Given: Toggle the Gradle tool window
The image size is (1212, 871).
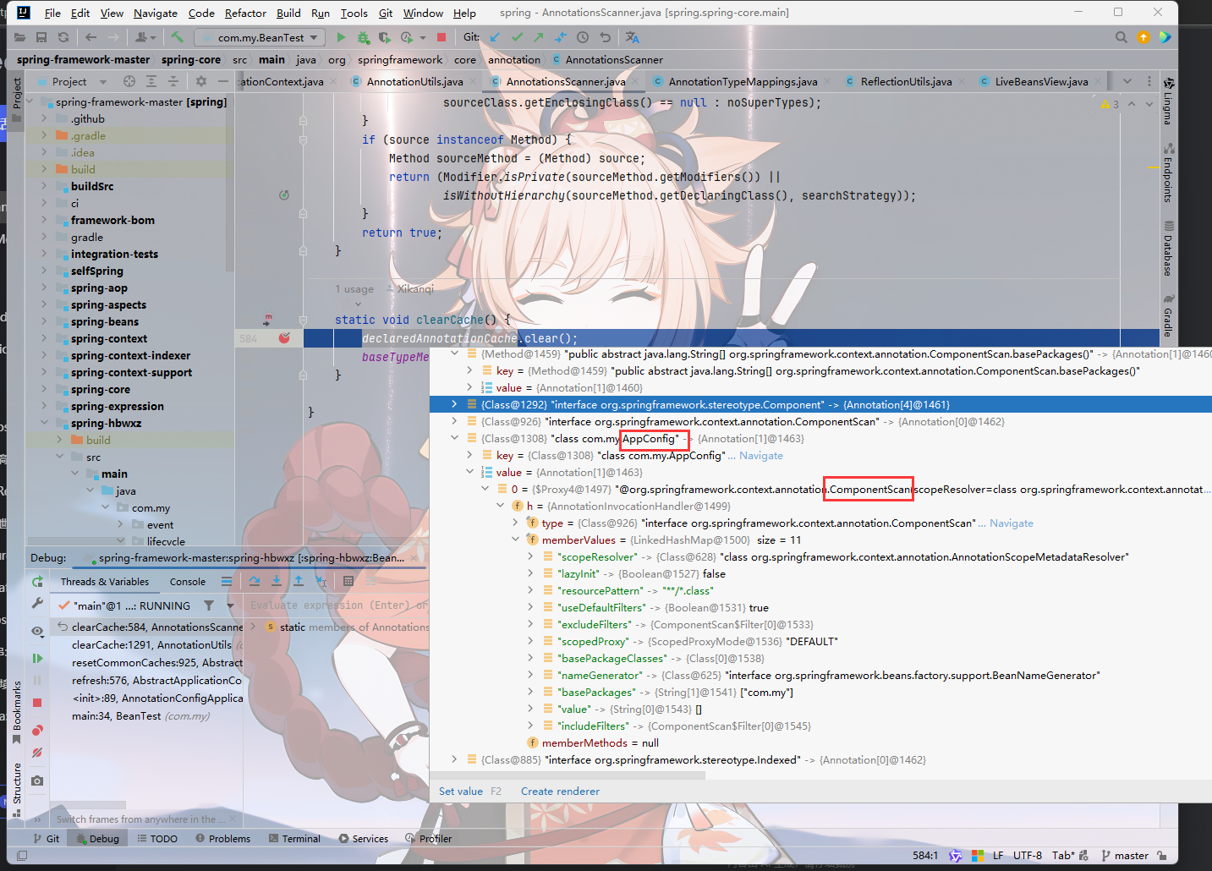Looking at the screenshot, I should pos(1168,316).
